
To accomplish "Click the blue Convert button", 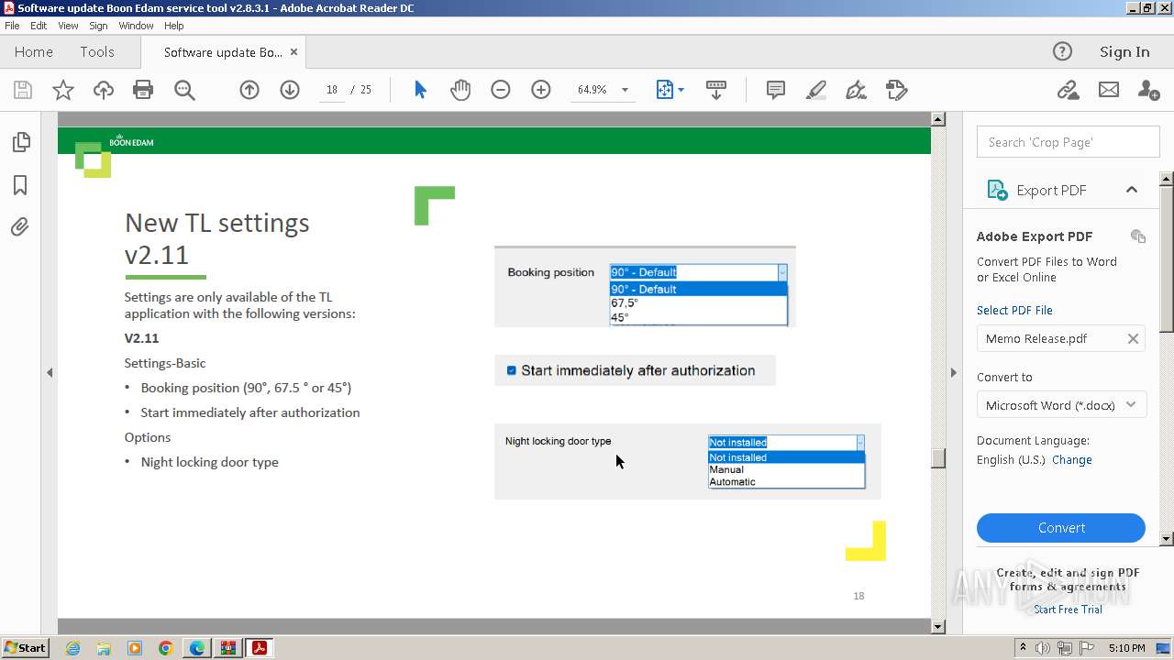I will pos(1061,528).
